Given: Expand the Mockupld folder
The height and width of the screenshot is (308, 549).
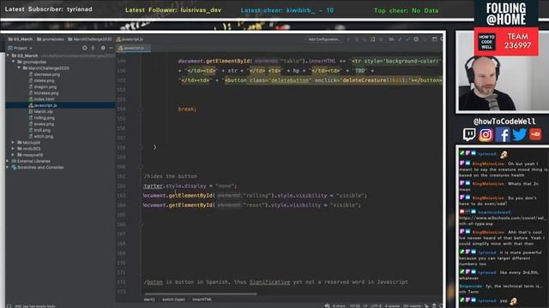Looking at the screenshot, I should (14, 143).
